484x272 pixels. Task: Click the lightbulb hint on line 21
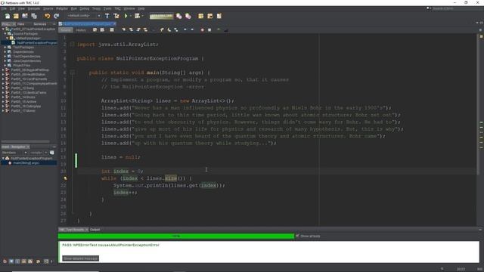coord(65,178)
